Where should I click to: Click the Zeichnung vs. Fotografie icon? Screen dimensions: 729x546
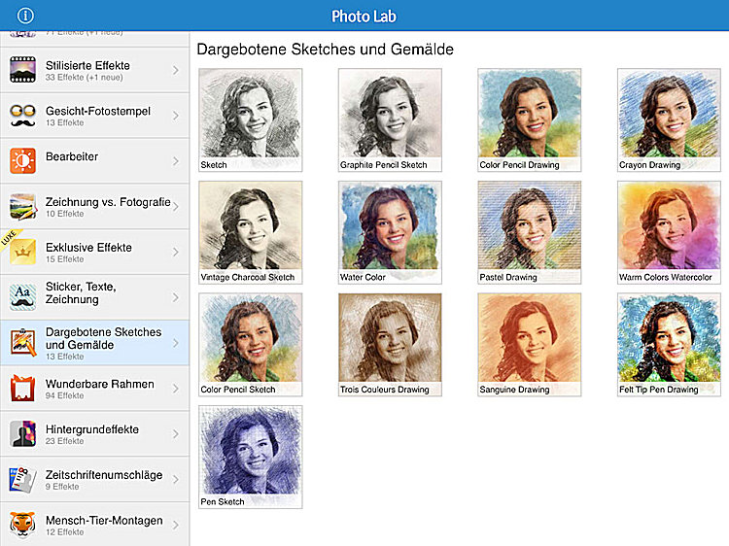point(22,207)
